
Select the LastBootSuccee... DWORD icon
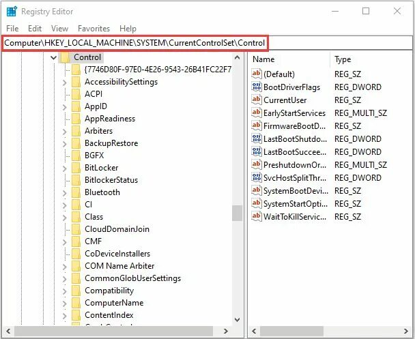(256, 151)
